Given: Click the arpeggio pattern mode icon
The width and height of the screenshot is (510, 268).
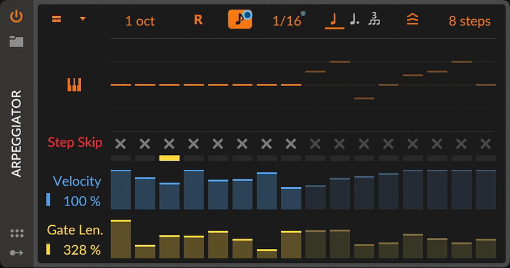Looking at the screenshot, I should (x=57, y=19).
